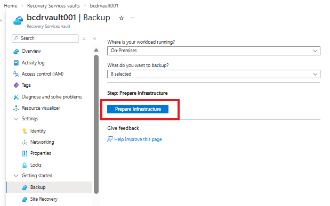Open the workload location dropdown showing On-Premises
This screenshot has width=330, height=206.
pos(214,51)
